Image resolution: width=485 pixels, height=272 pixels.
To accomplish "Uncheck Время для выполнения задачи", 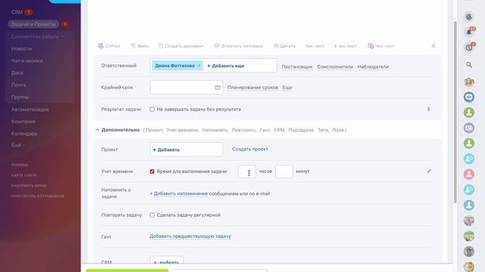I will (152, 172).
